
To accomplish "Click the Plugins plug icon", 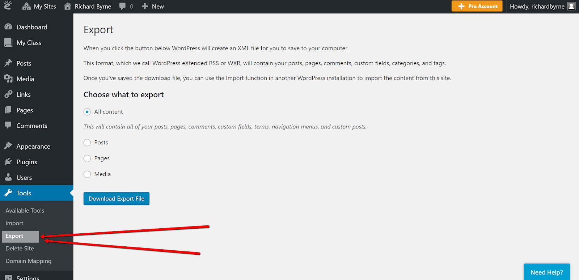I will (x=8, y=162).
